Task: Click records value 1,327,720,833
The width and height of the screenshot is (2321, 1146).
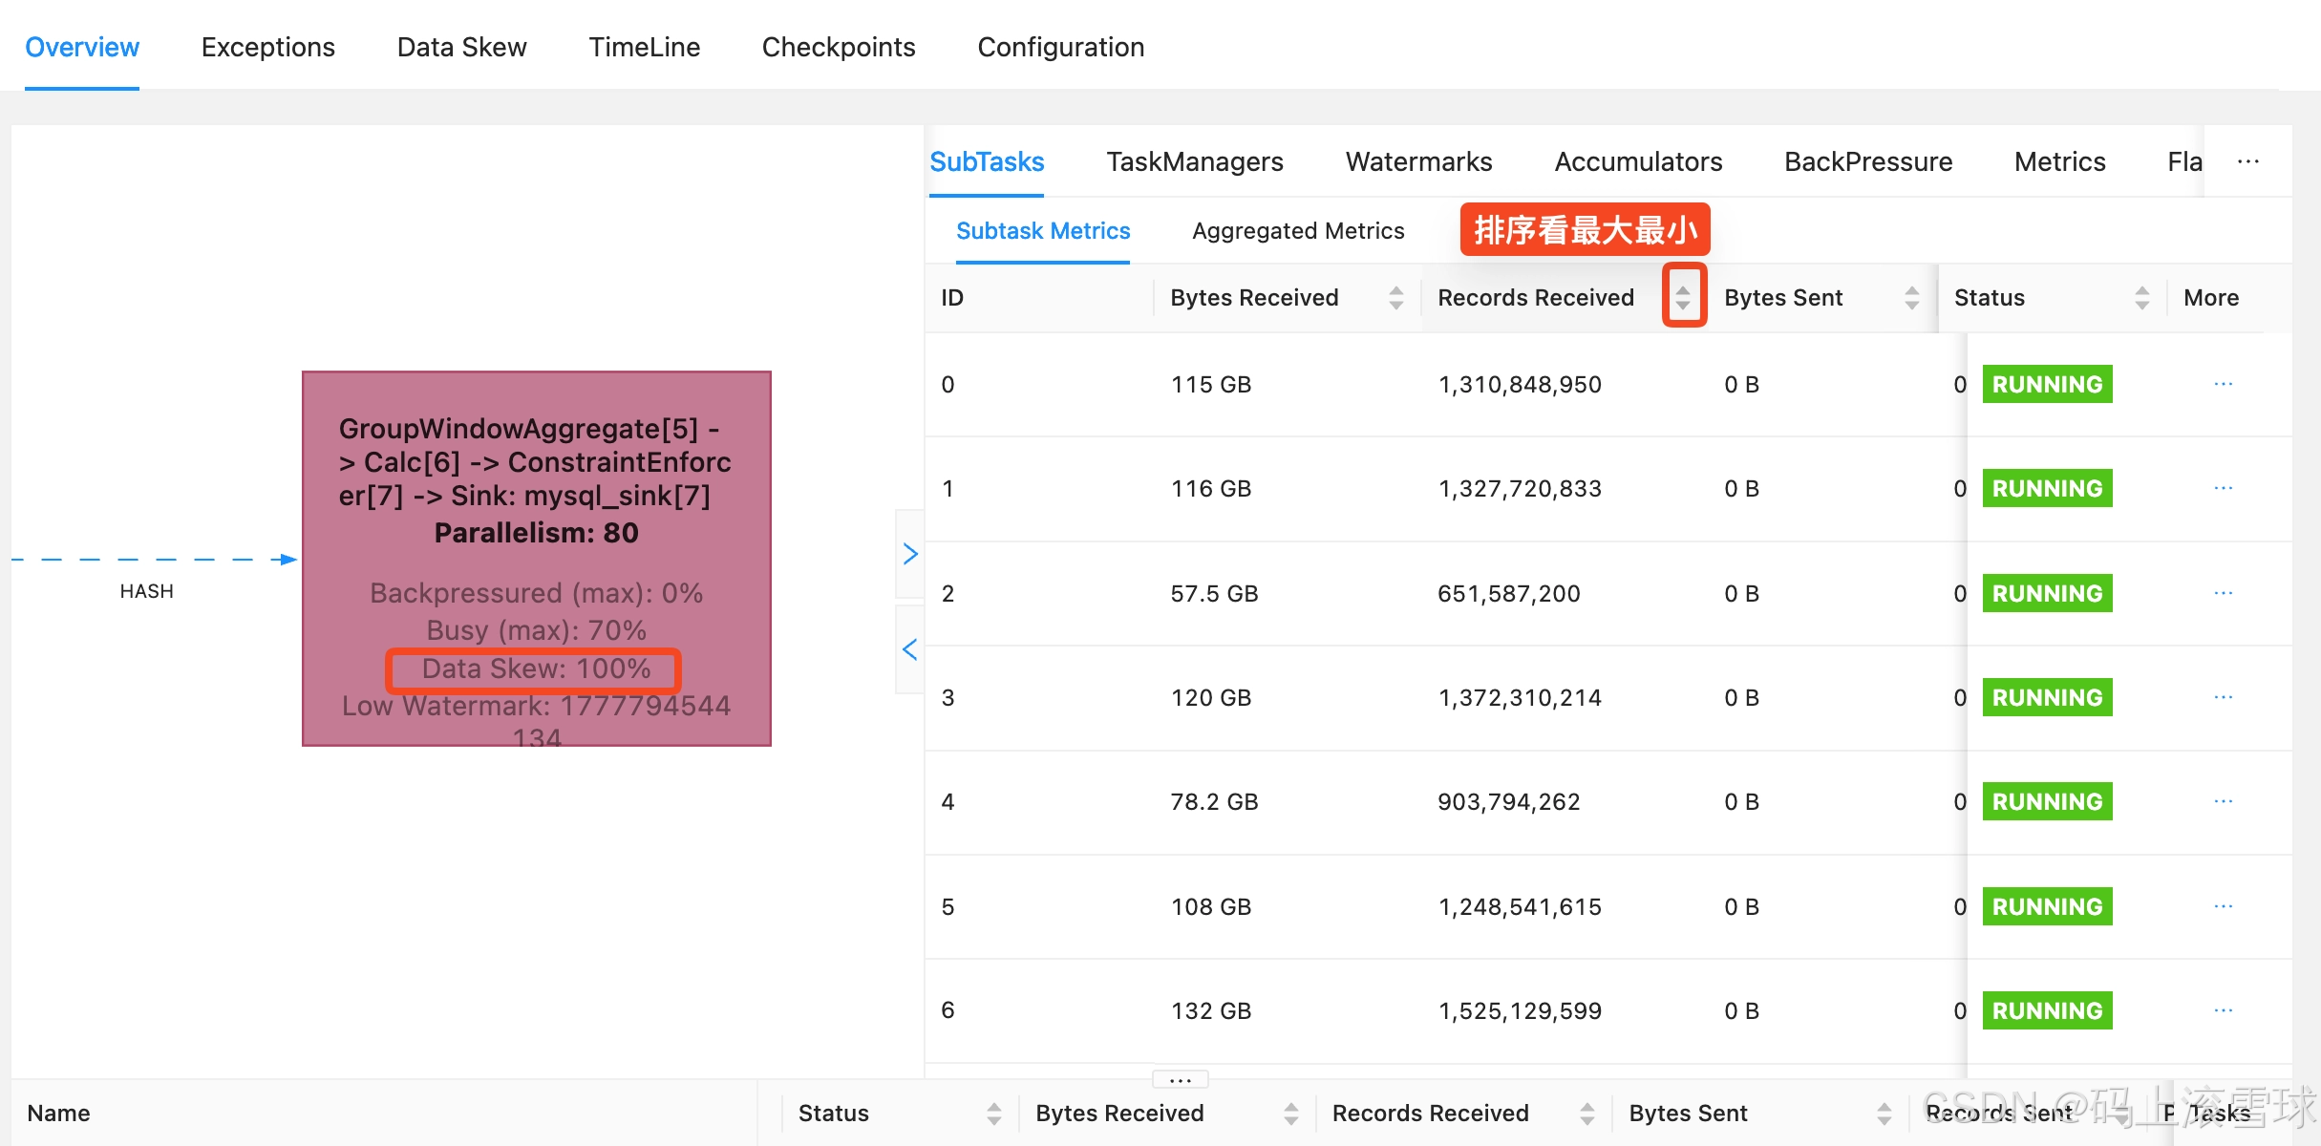Action: 1520,488
